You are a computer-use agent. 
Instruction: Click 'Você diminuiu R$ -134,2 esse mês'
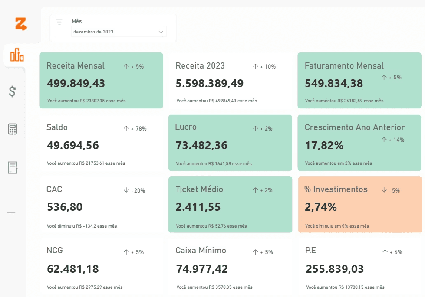tap(82, 226)
